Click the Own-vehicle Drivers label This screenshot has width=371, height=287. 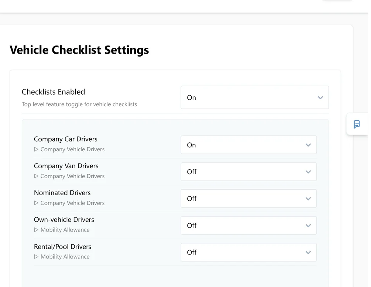coord(64,219)
